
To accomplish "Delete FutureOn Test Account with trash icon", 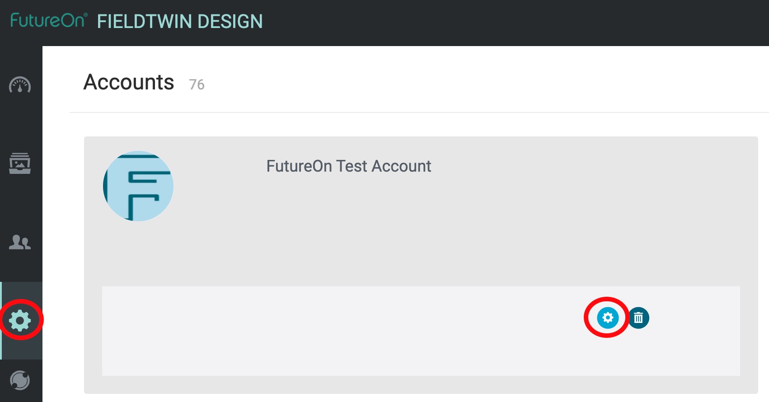I will point(638,318).
